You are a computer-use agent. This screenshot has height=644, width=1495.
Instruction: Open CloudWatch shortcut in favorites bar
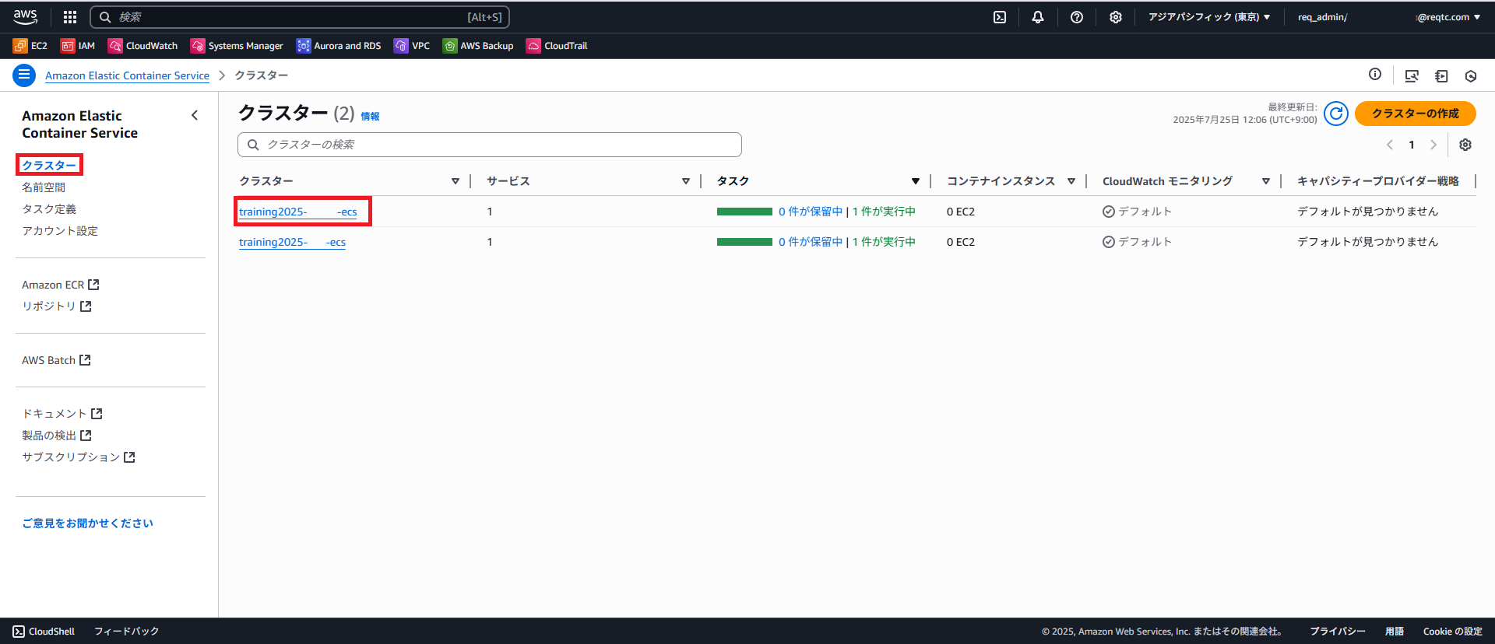143,46
